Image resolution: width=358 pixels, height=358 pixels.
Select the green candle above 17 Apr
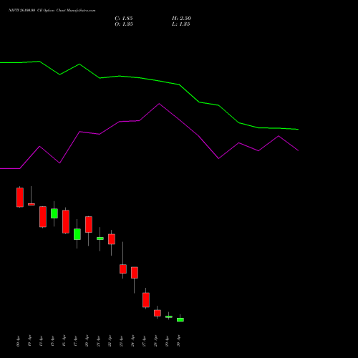77,234
